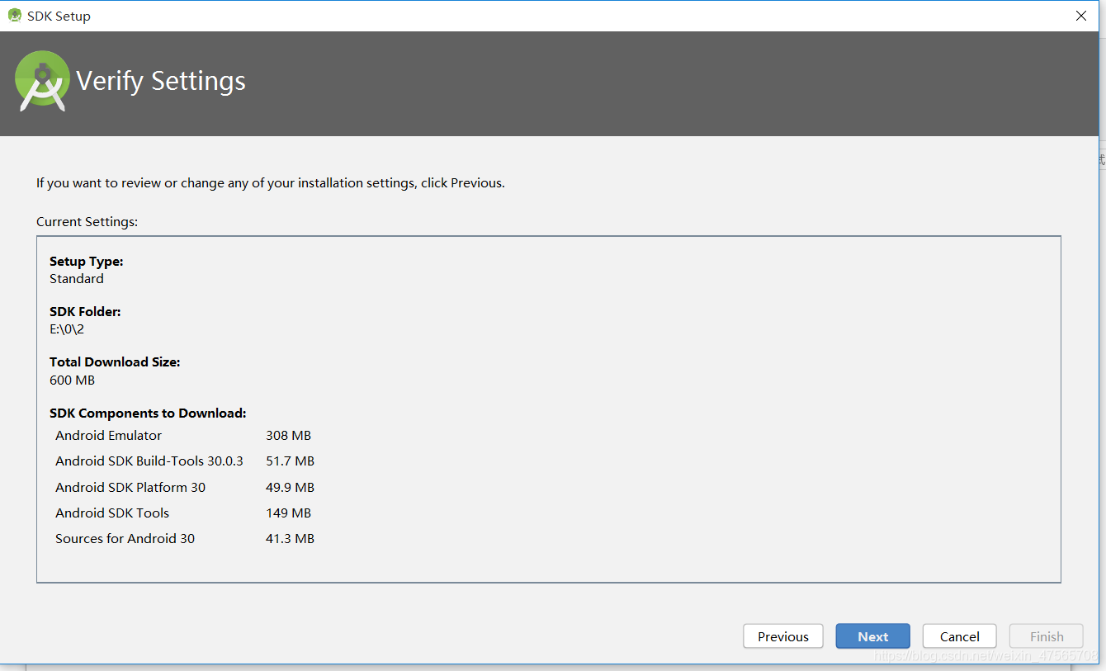Click the 600 MB total size value
Screen dimensions: 1106x671
tap(72, 380)
